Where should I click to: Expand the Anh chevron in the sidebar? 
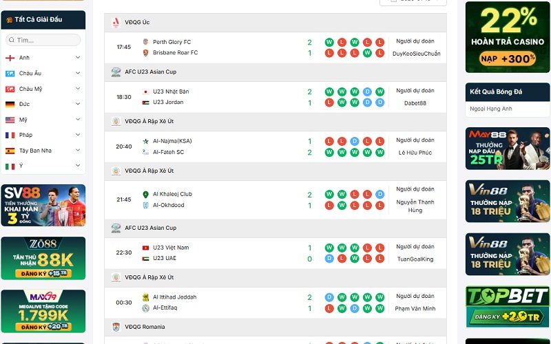coord(78,58)
